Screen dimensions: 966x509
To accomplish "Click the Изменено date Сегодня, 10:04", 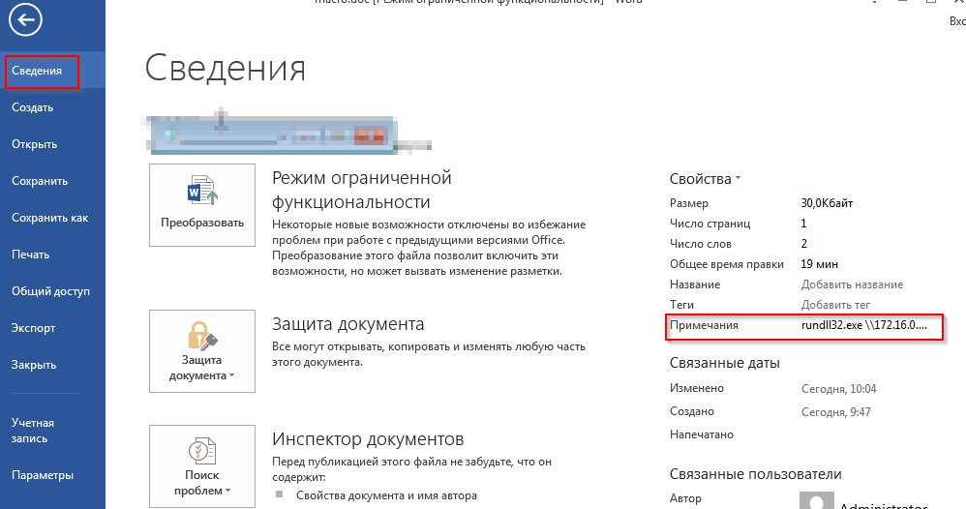I will (x=838, y=389).
